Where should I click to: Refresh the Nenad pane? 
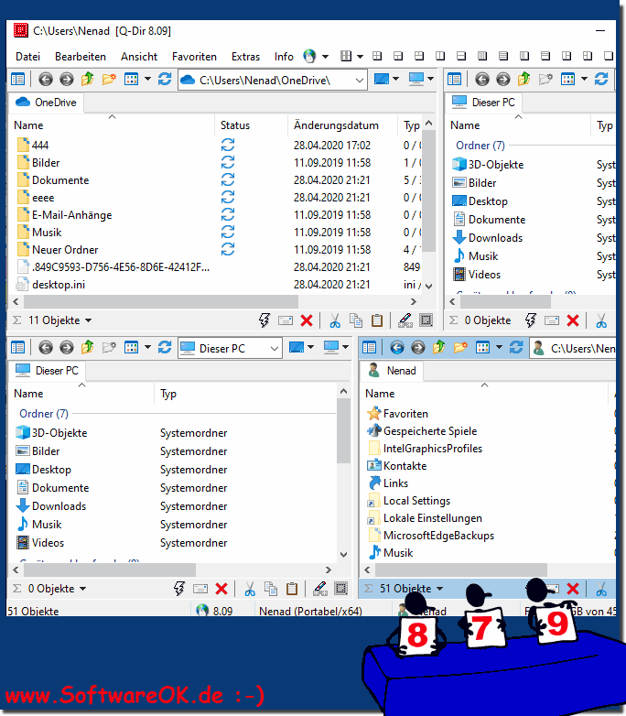[516, 348]
